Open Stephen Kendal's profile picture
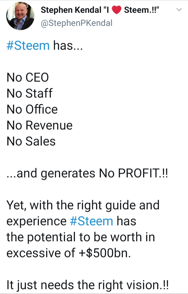The width and height of the screenshot is (188, 294). click(x=20, y=16)
